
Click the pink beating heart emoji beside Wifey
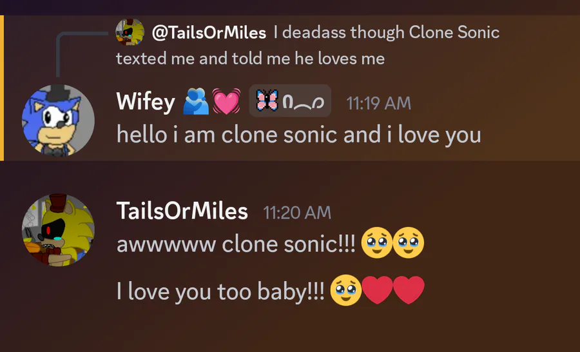click(x=226, y=102)
